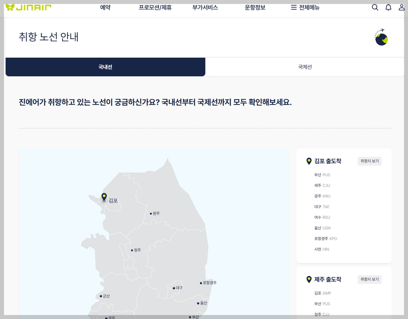
Task: Click the 김포 출도착 location pin icon
Action: [x=309, y=161]
